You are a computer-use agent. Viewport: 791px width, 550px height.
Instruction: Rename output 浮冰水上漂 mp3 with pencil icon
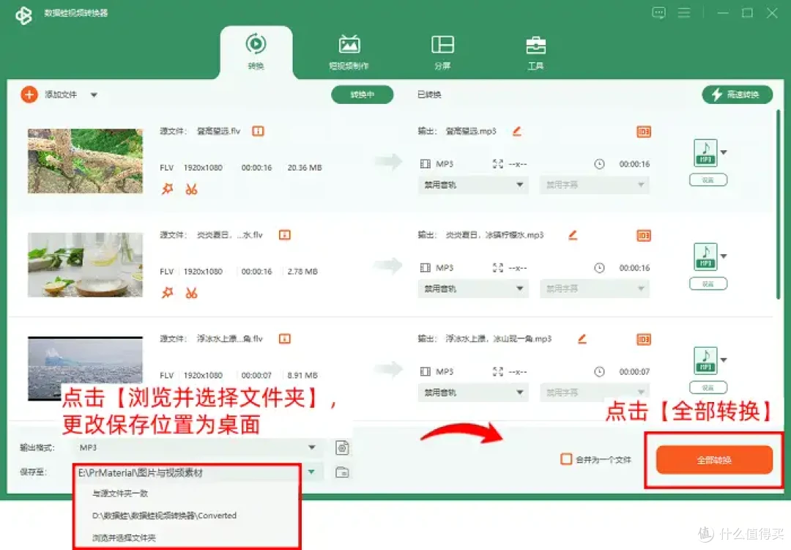[582, 338]
